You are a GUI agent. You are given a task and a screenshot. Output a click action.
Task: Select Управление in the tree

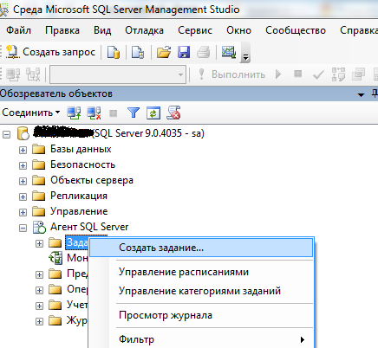click(79, 211)
